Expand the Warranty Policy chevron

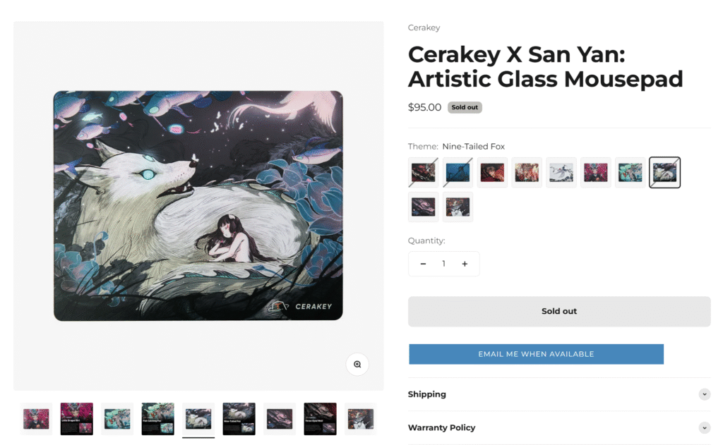[704, 427]
